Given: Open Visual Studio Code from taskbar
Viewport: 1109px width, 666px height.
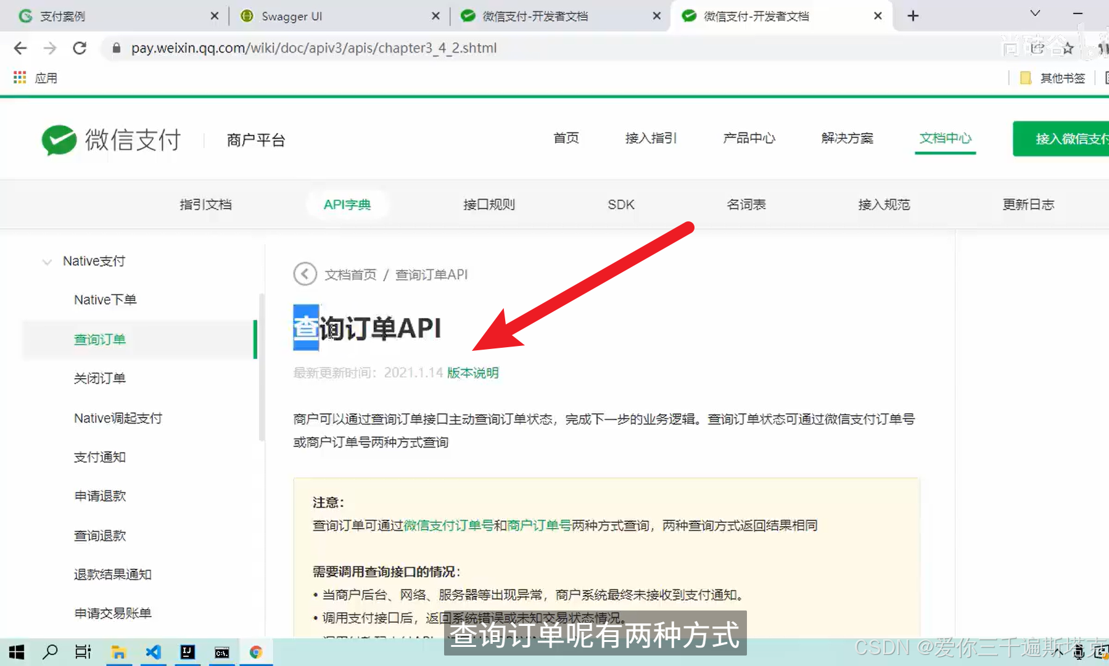Looking at the screenshot, I should click(153, 652).
